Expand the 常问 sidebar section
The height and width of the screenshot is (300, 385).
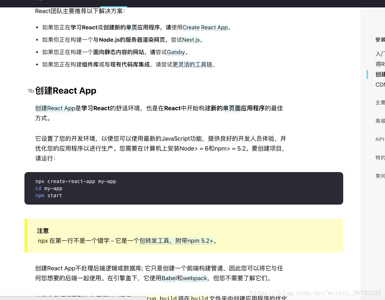pyautogui.click(x=380, y=176)
